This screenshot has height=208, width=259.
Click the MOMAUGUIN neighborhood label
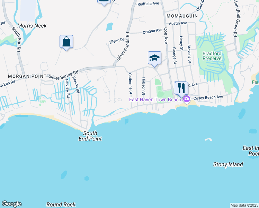pos(182,16)
